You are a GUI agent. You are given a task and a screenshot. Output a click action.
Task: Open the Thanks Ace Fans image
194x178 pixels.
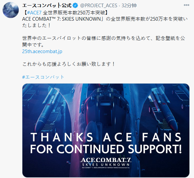pos(106,130)
